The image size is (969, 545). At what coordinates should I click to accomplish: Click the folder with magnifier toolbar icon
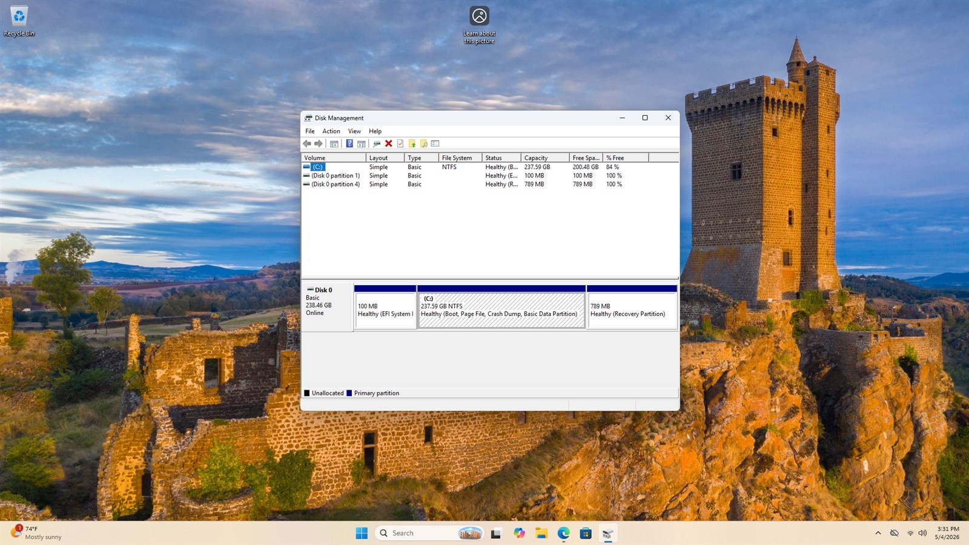click(x=424, y=144)
